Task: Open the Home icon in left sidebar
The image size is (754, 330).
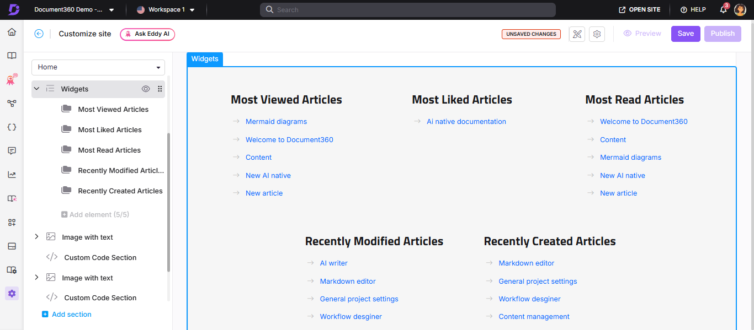Action: tap(12, 32)
